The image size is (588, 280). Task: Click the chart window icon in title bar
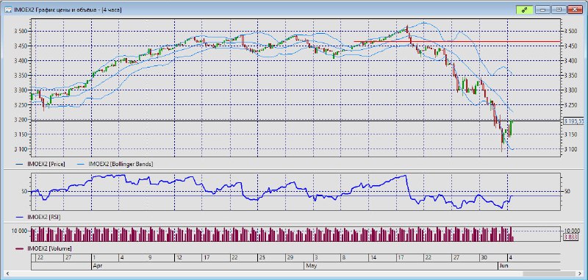(x=7, y=10)
